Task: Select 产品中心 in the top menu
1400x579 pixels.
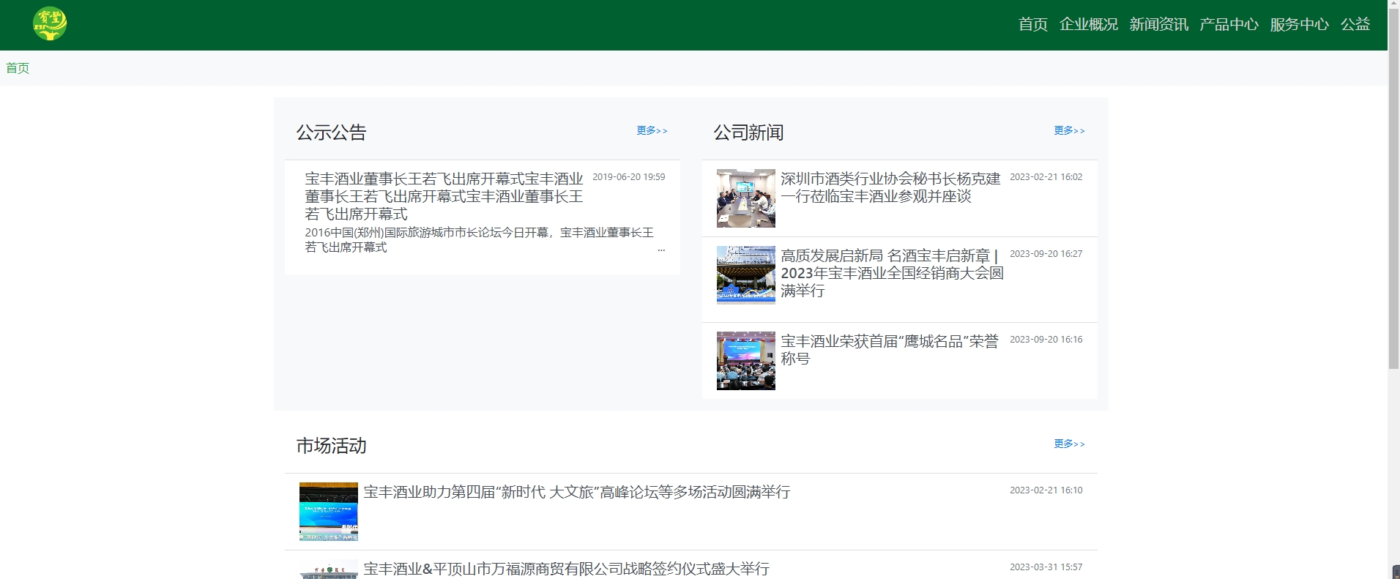Action: tap(1229, 24)
